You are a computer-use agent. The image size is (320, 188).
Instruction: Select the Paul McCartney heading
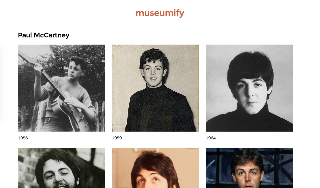point(44,35)
